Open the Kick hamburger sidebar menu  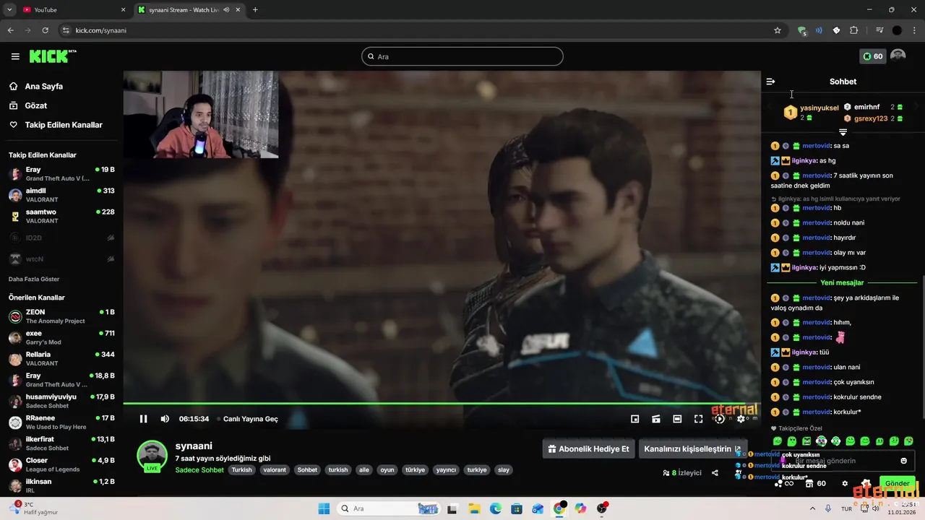click(x=15, y=56)
